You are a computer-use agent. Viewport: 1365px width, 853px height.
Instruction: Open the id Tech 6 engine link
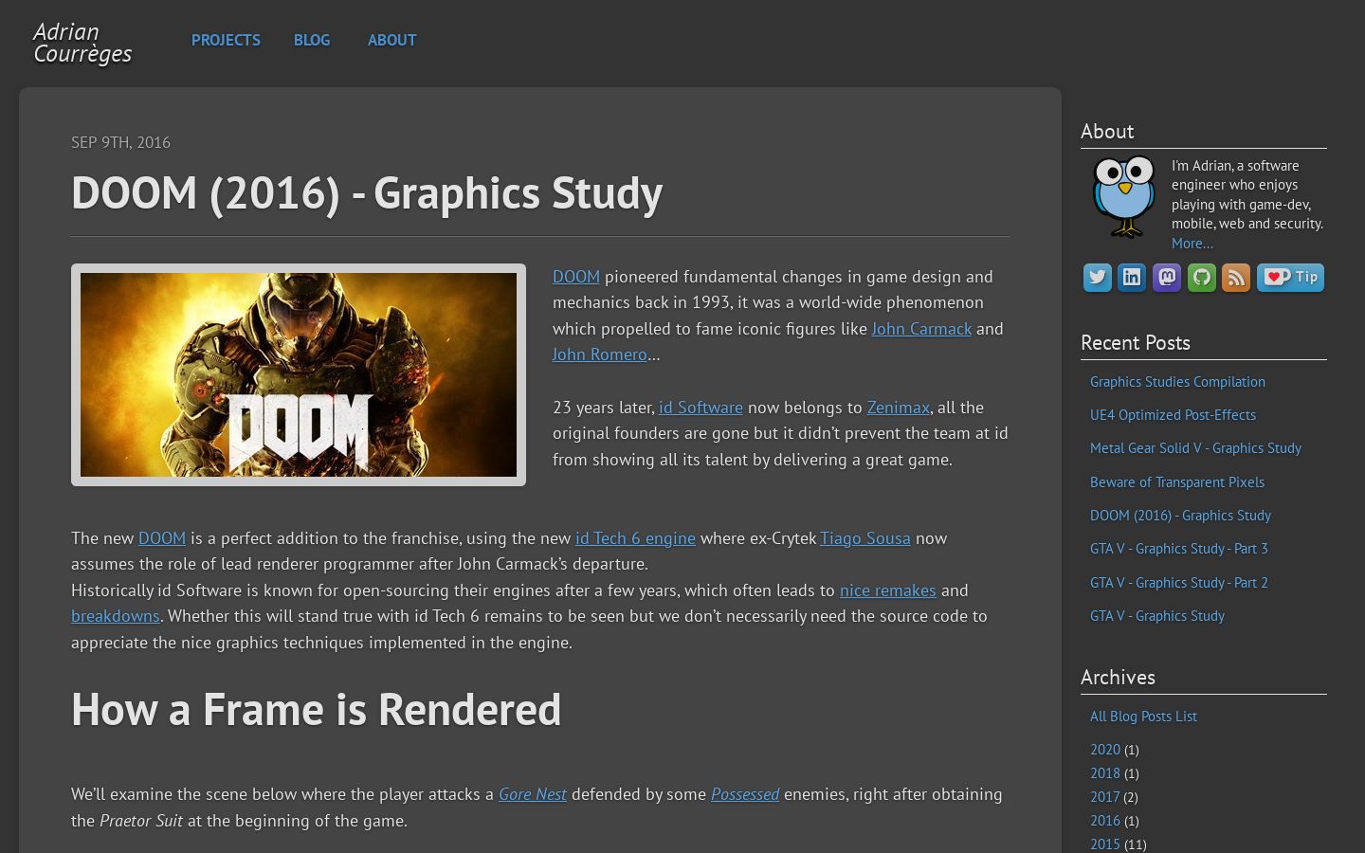pos(635,538)
